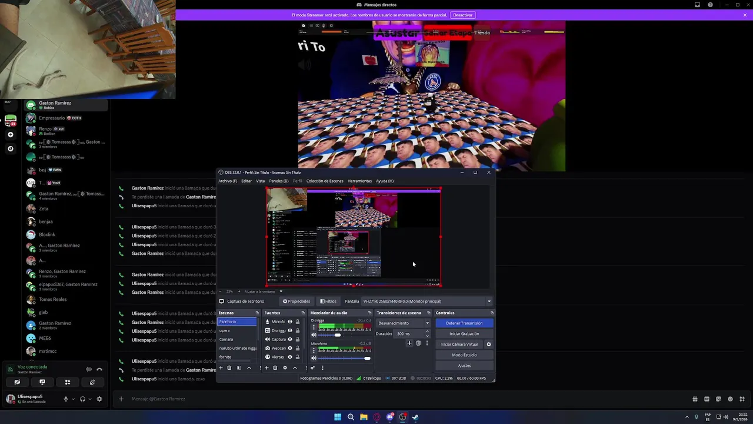Image resolution: width=753 pixels, height=424 pixels.
Task: Click Detener Transmisión button
Action: [x=464, y=323]
